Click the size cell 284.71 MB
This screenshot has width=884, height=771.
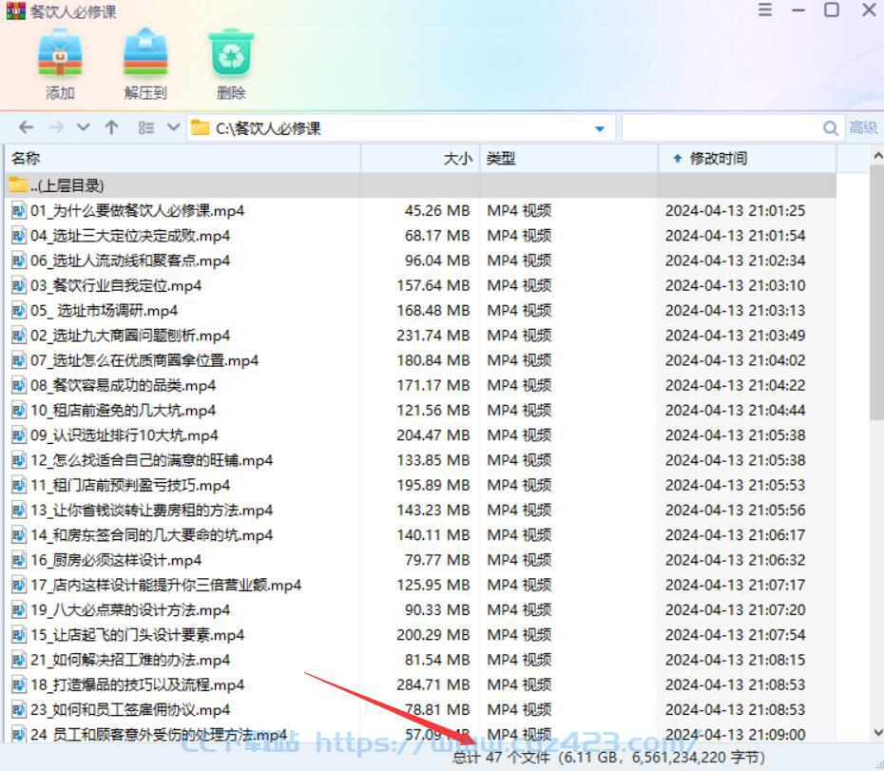coord(433,684)
